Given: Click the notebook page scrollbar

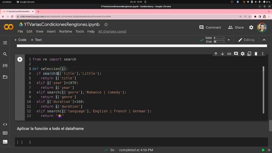Looking at the screenshot, I should click(270, 126).
